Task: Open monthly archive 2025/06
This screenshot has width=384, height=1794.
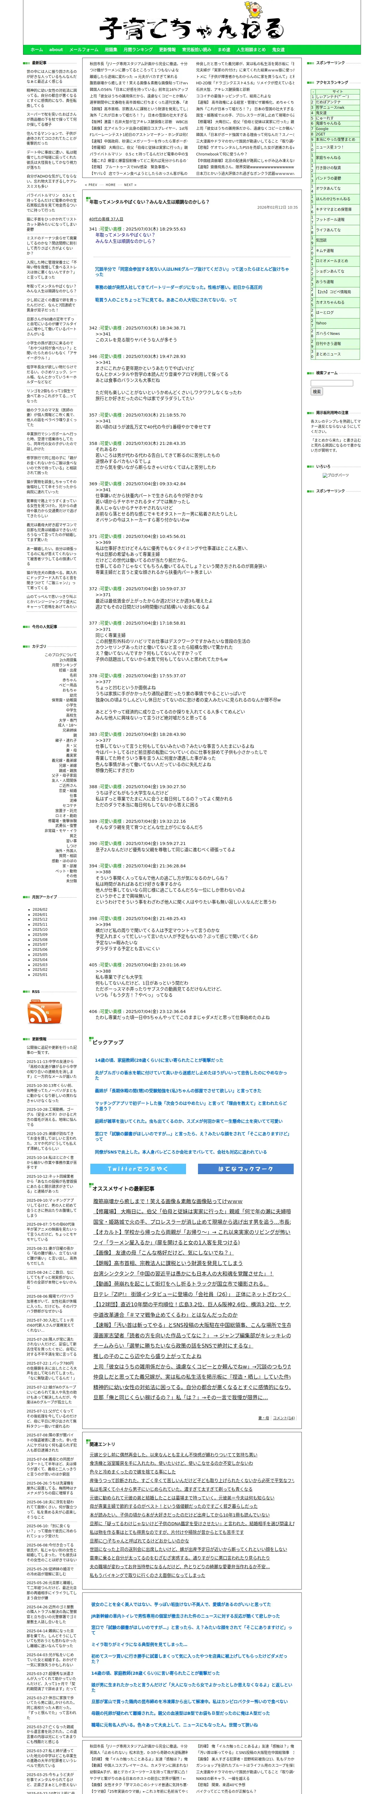Action: [x=40, y=949]
